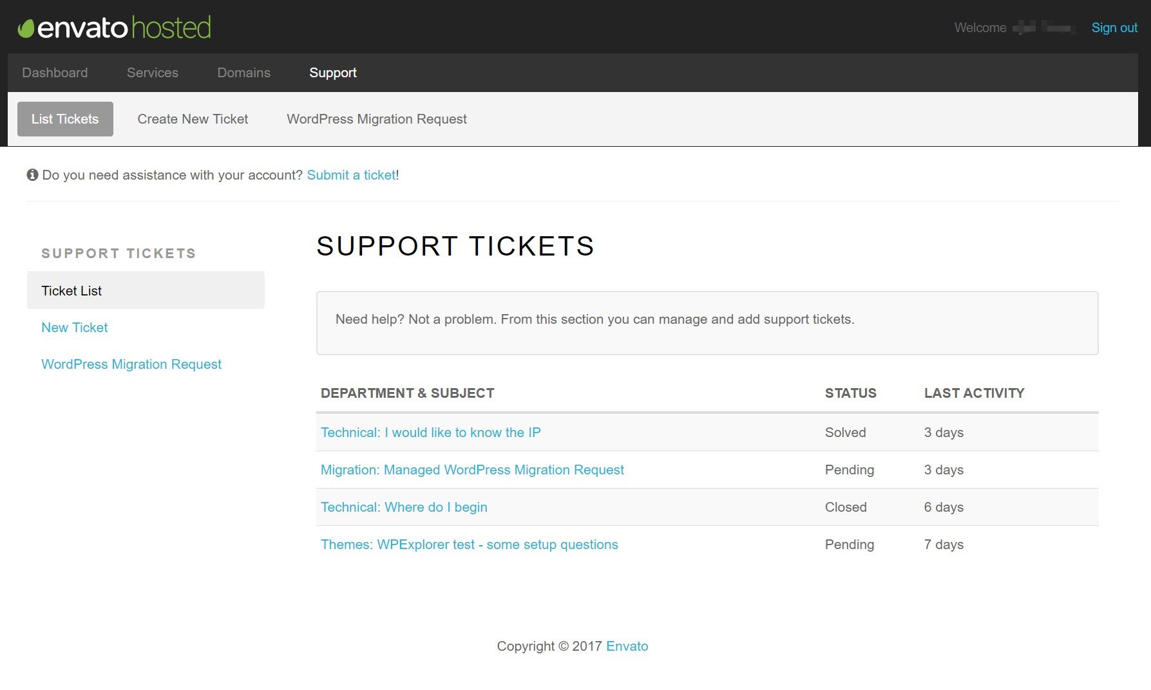
Task: Open the Managed WordPress Migration Request ticket
Action: [x=472, y=470]
